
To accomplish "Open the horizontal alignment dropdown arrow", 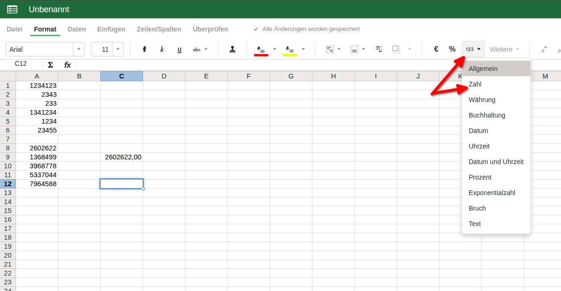I will click(339, 49).
